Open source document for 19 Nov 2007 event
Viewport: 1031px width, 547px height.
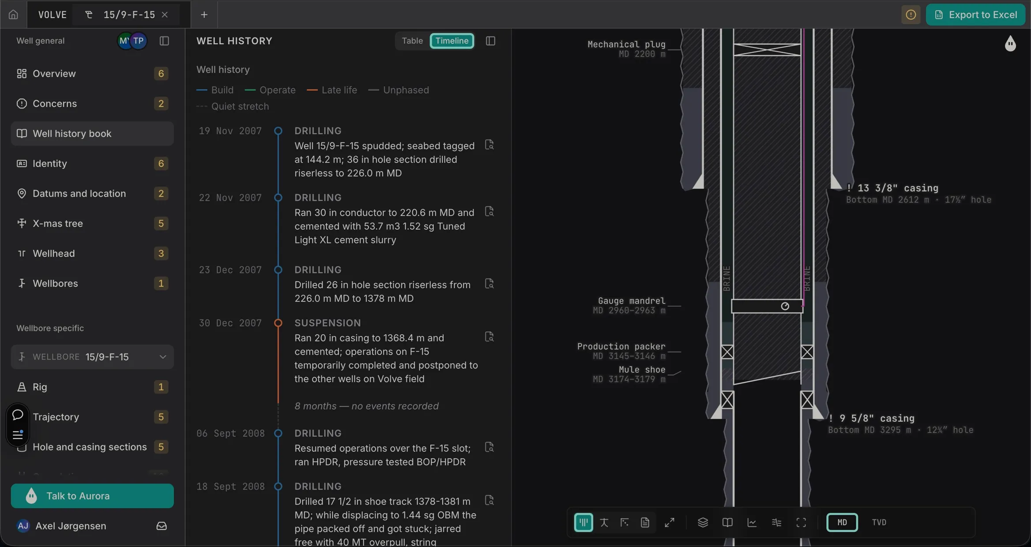[489, 145]
